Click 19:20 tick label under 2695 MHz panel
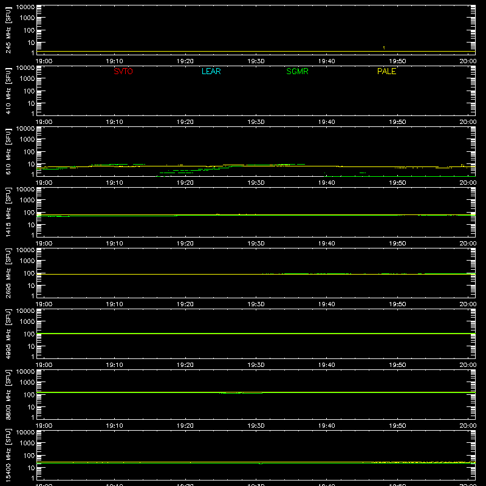Screen dimensions: 486x486 pyautogui.click(x=185, y=304)
